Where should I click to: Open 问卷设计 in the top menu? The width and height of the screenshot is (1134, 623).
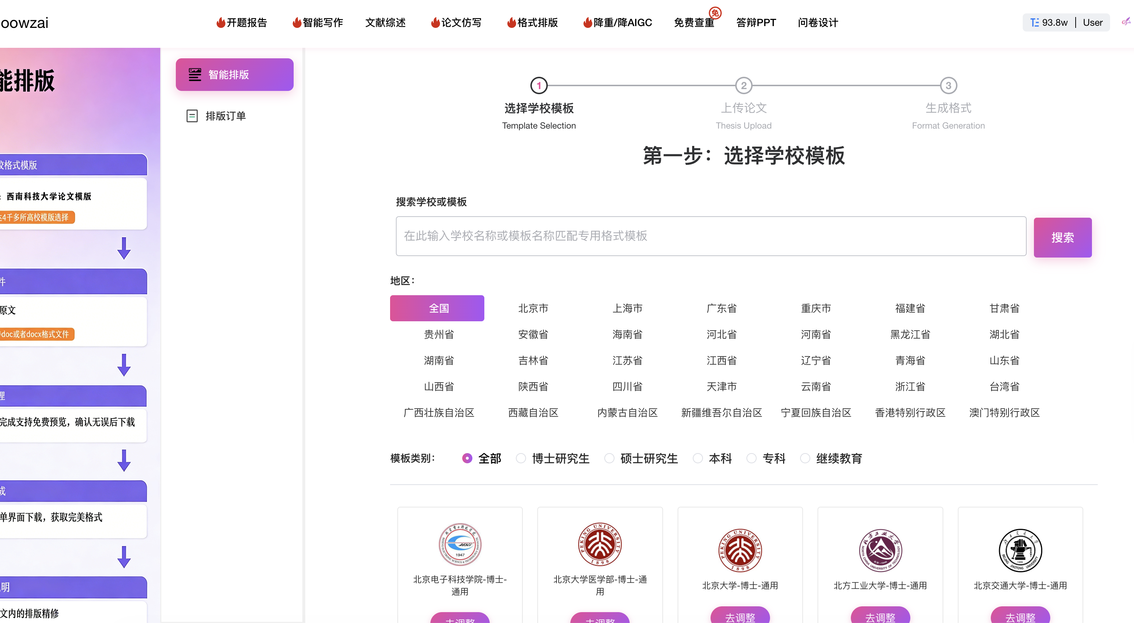tap(818, 22)
